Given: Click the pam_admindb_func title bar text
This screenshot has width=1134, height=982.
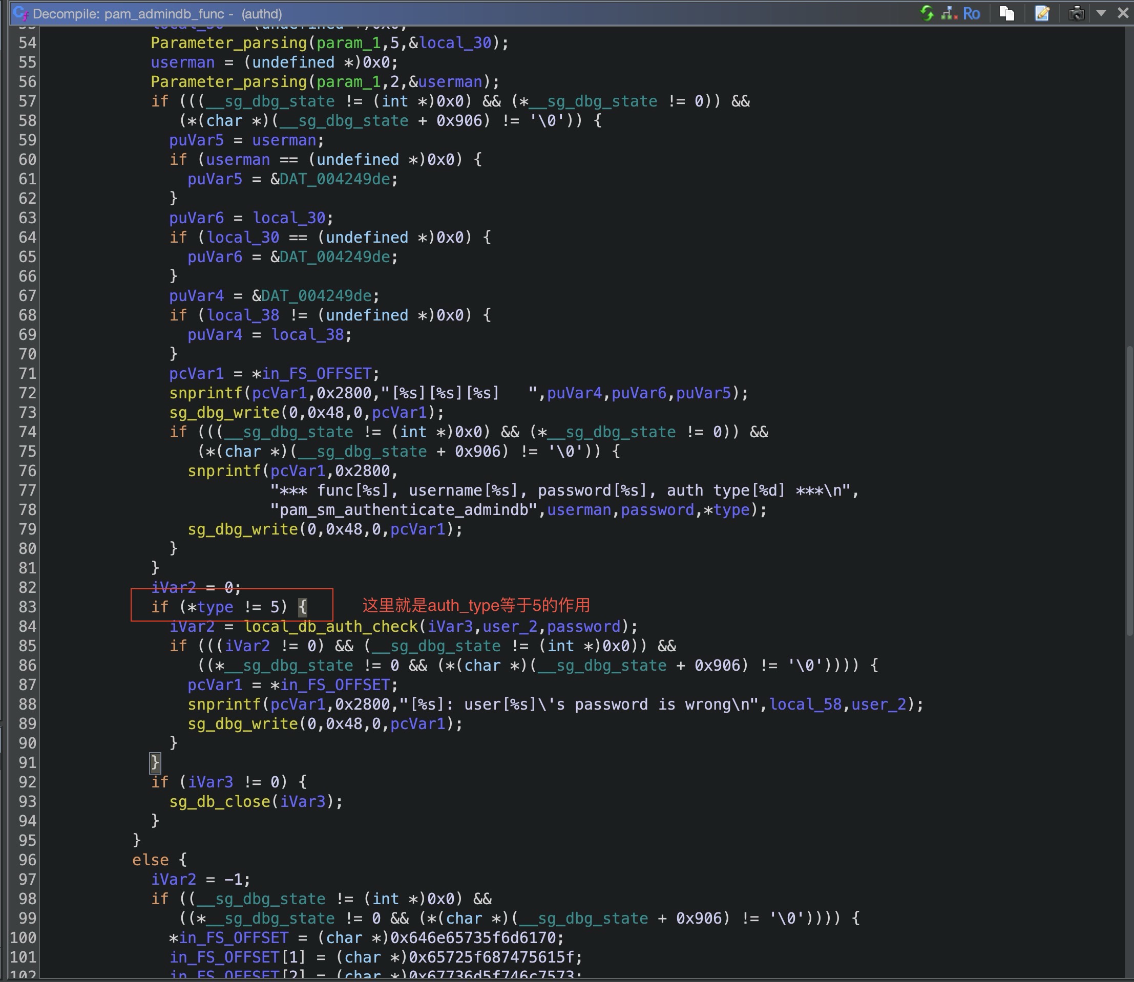Looking at the screenshot, I should pos(164,14).
